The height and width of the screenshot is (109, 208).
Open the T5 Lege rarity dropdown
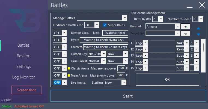tap(141, 68)
